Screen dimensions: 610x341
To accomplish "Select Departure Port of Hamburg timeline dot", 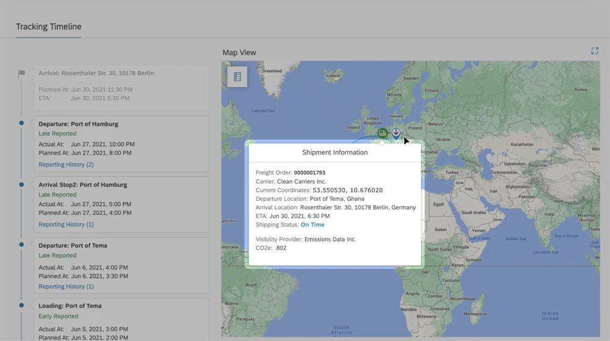I will [x=21, y=123].
